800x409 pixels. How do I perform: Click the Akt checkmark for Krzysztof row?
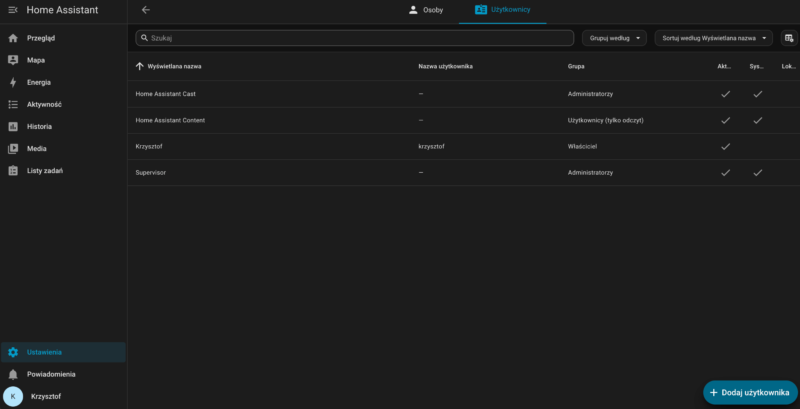[x=725, y=146]
